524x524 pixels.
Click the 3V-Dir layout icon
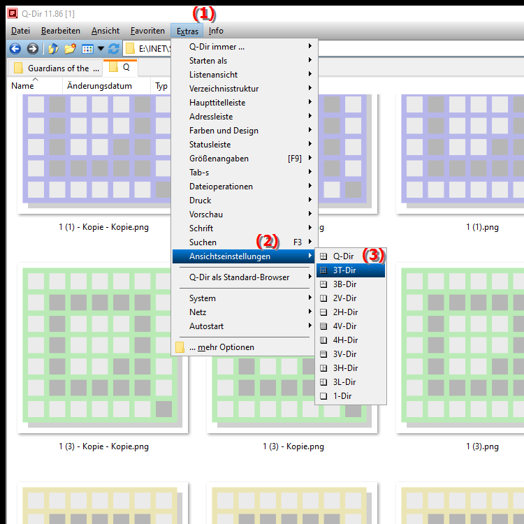click(323, 354)
